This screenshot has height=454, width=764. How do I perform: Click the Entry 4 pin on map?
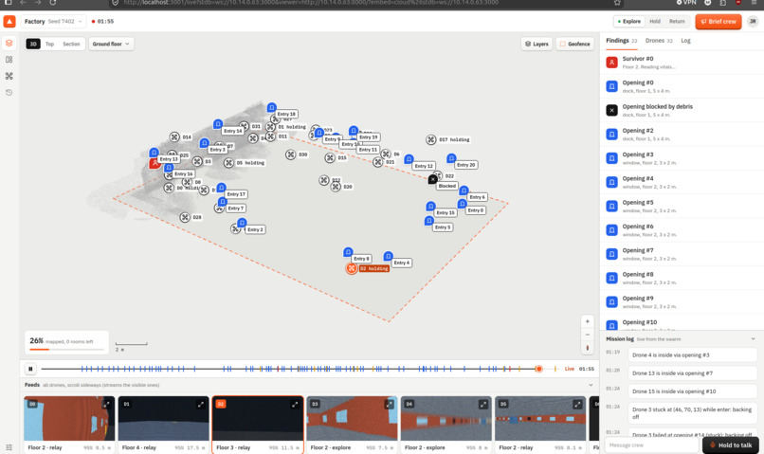[x=388, y=256]
